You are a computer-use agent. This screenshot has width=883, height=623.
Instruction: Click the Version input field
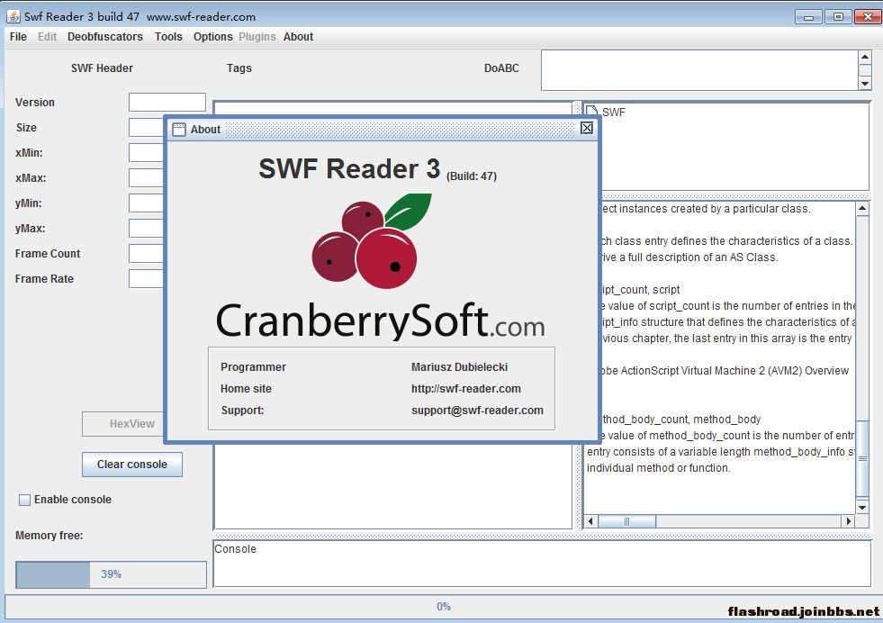(x=167, y=102)
